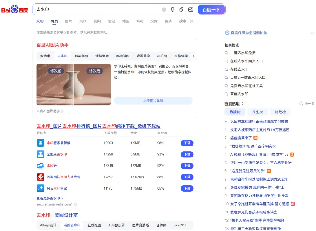The image size is (316, 231).
Task: Select the 热搜榜 tab
Action: [235, 112]
